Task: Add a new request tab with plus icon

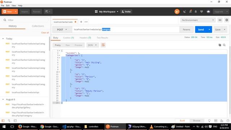Action: click(81, 22)
